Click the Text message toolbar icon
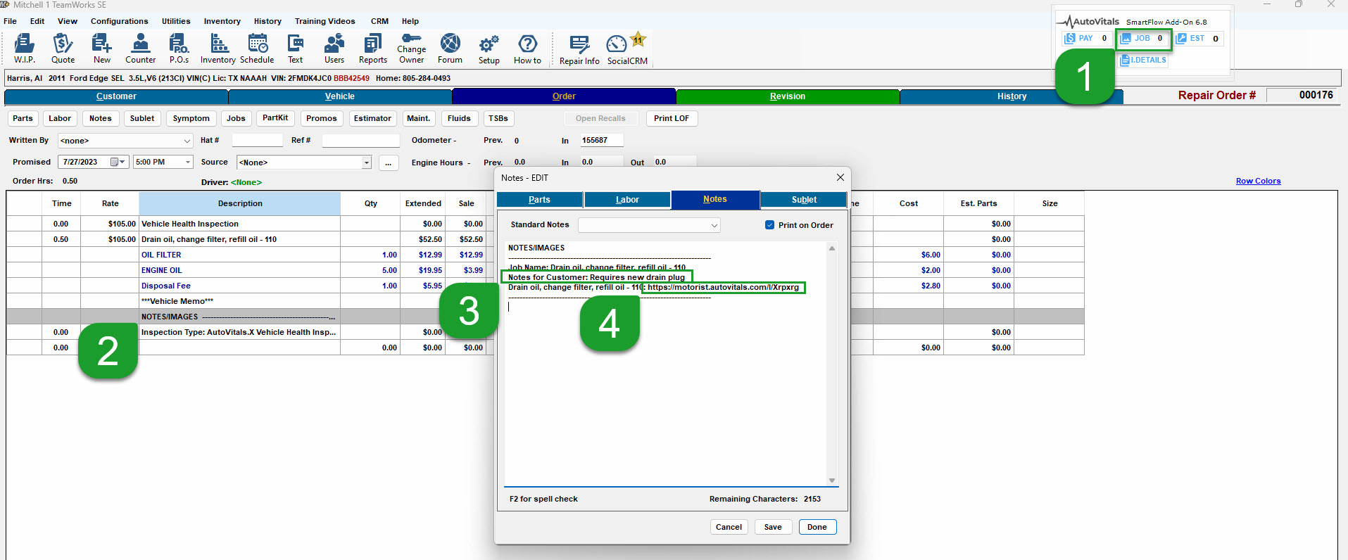Screen dimensions: 1348x560 click(296, 49)
